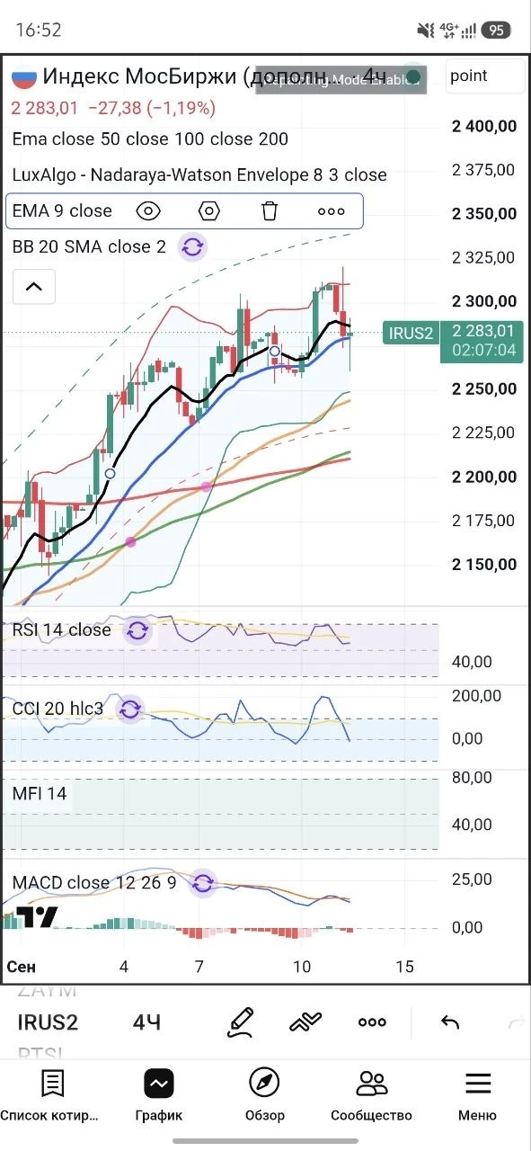Toggle EMA 9 visibility eye icon
Viewport: 531px width, 1151px height.
[148, 211]
